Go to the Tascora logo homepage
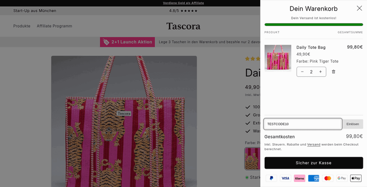Screen dimensions: 367x187 [x=183, y=26]
